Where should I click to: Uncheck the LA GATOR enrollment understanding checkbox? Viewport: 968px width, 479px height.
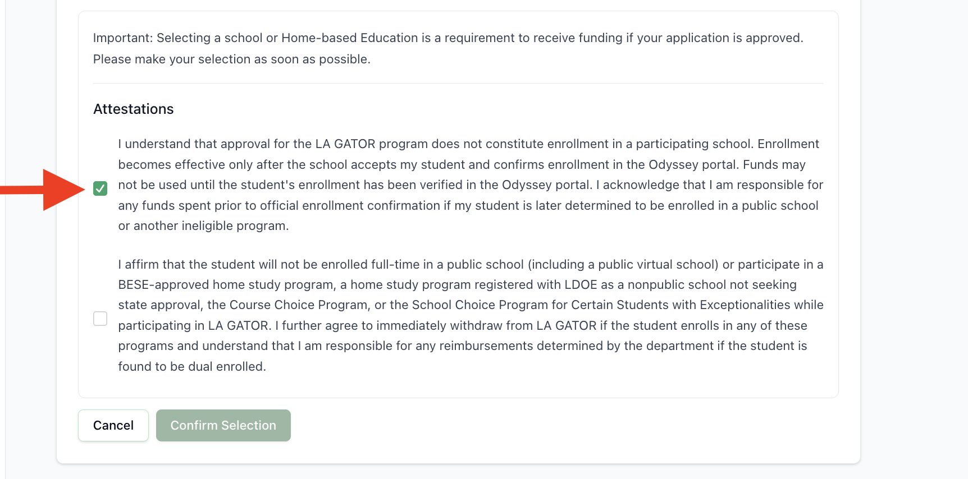pos(100,188)
